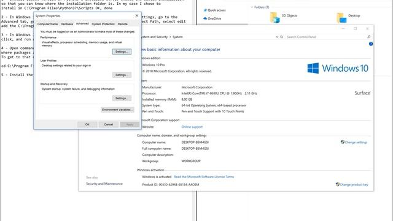Open Startup and Recovery Settings button
393x221 pixels.
(x=122, y=98)
